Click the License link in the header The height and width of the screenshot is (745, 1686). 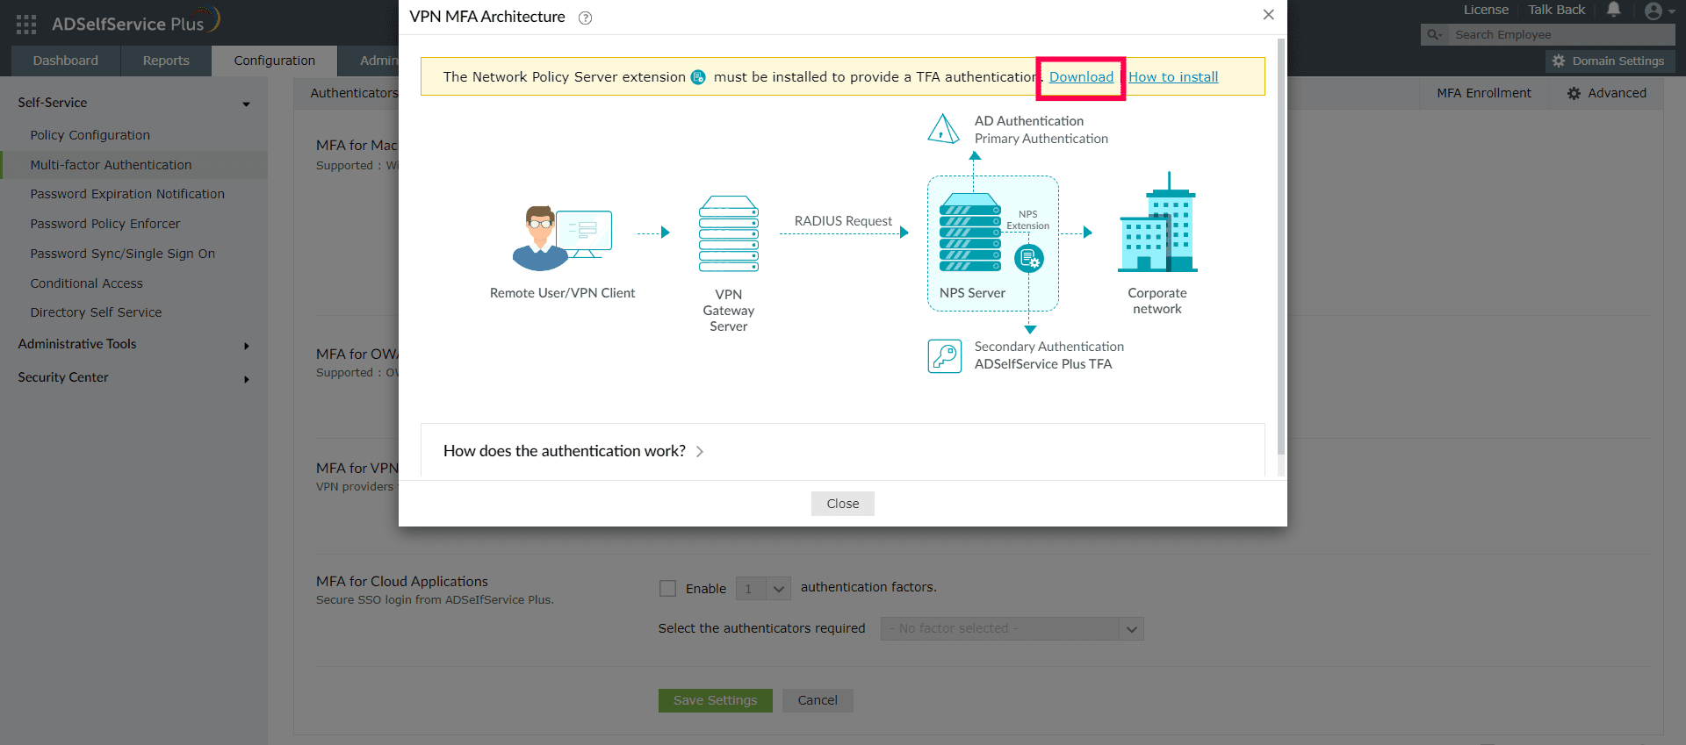pyautogui.click(x=1486, y=10)
